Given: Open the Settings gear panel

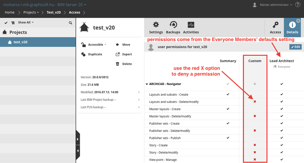Looking at the screenshot, I should coord(156,28).
